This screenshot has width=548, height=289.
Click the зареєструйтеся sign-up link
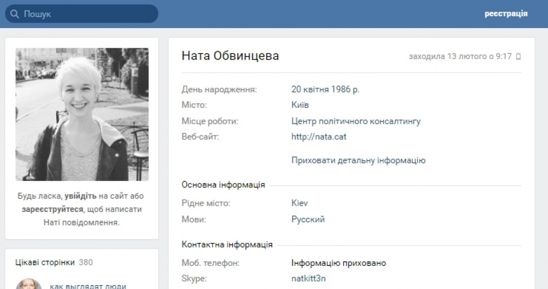point(52,209)
